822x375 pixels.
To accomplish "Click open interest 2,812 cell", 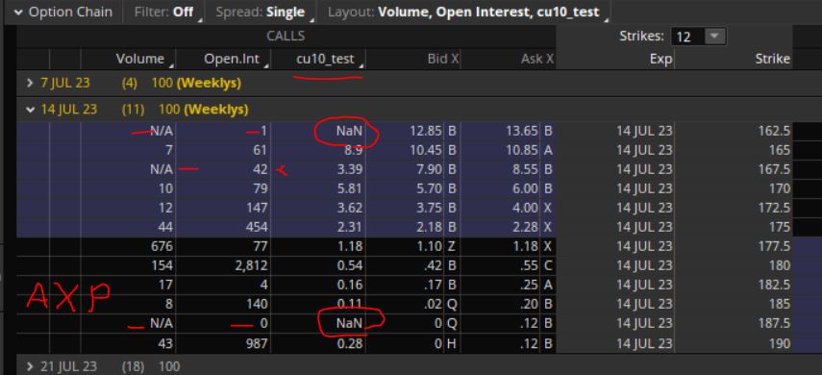I will click(250, 266).
